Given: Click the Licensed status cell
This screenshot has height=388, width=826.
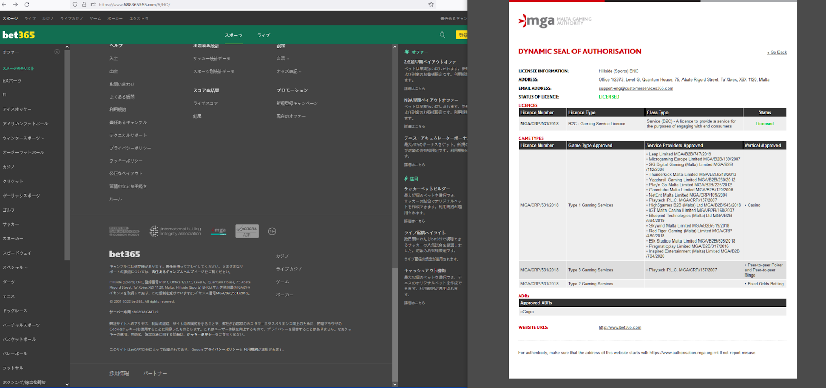Looking at the screenshot, I should [x=765, y=124].
